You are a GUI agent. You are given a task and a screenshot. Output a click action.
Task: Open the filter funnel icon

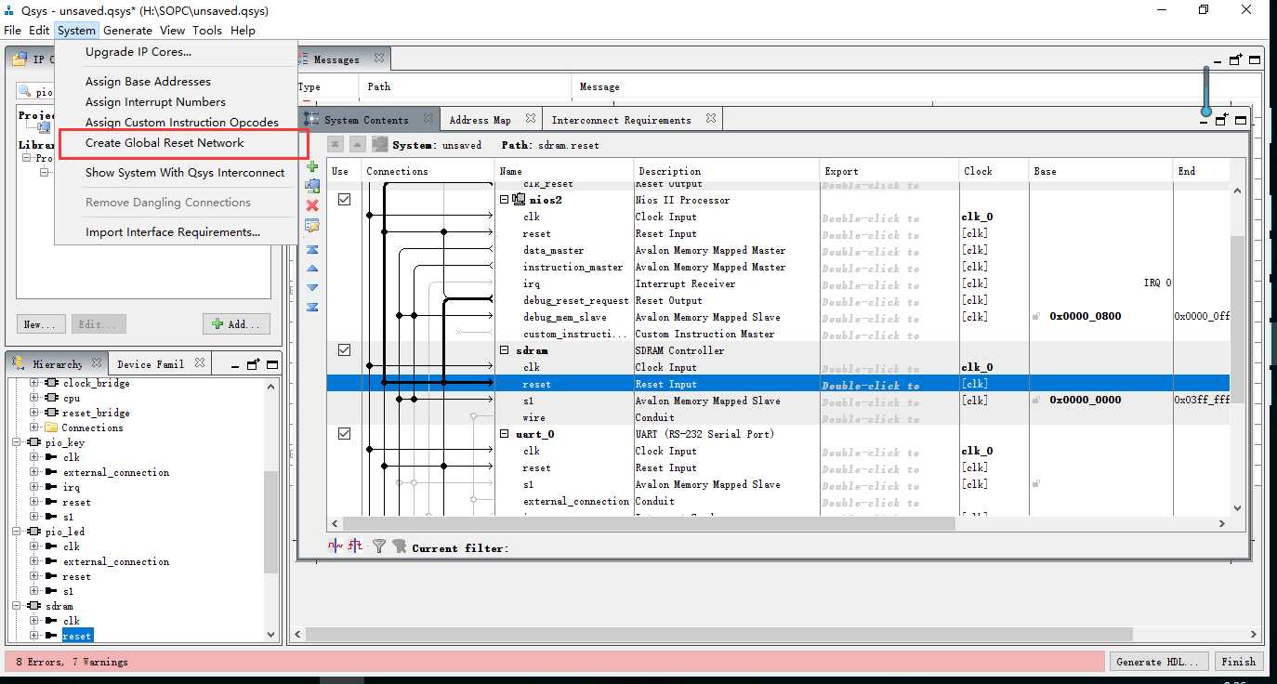coord(379,546)
